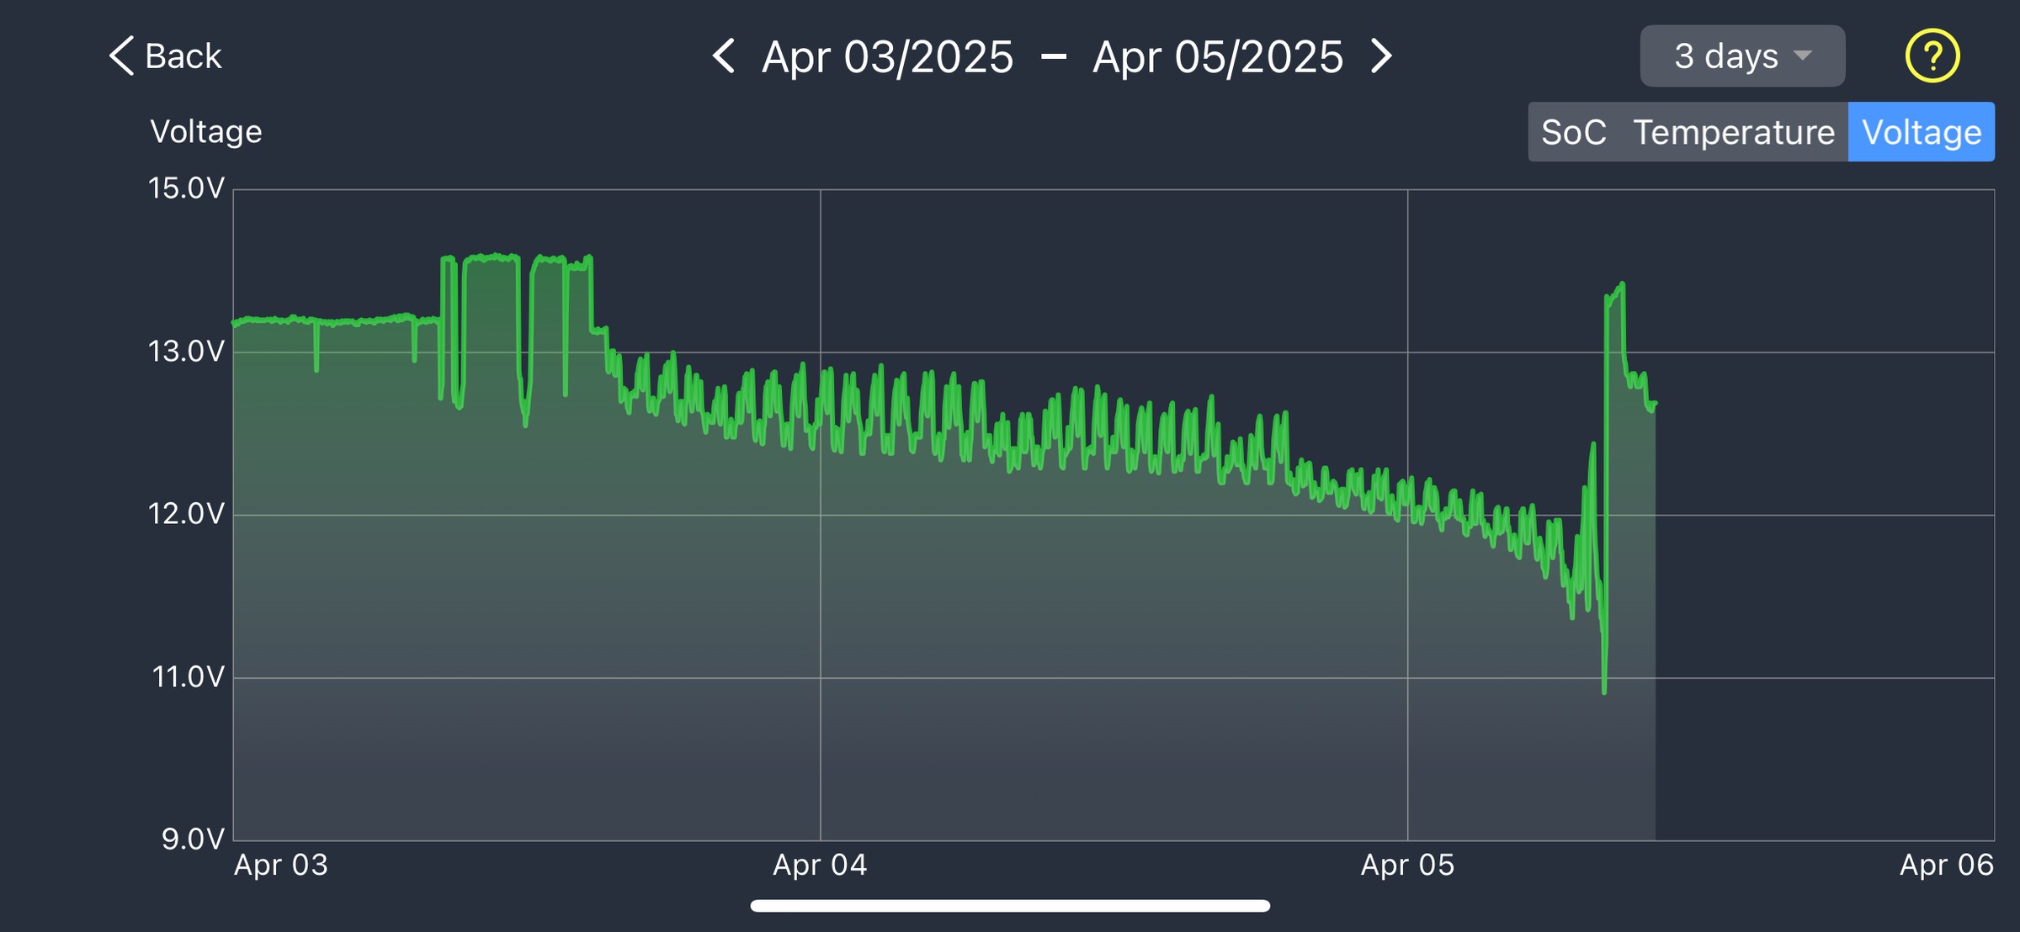Tap the 15.0V axis label

187,188
